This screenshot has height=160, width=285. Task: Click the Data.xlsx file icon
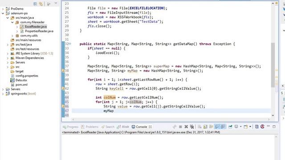click(12, 80)
